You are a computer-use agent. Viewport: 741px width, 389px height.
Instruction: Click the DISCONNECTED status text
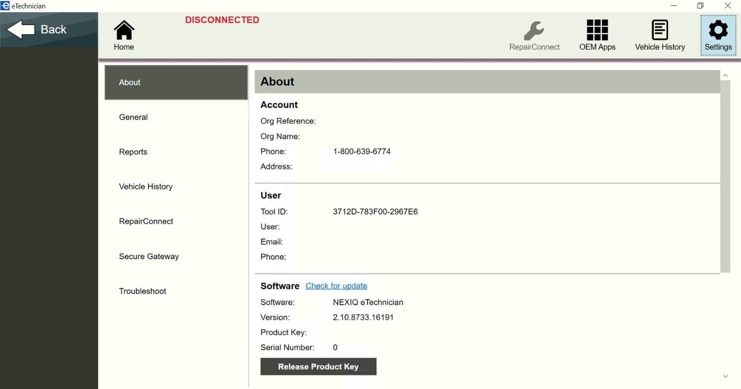pos(222,20)
